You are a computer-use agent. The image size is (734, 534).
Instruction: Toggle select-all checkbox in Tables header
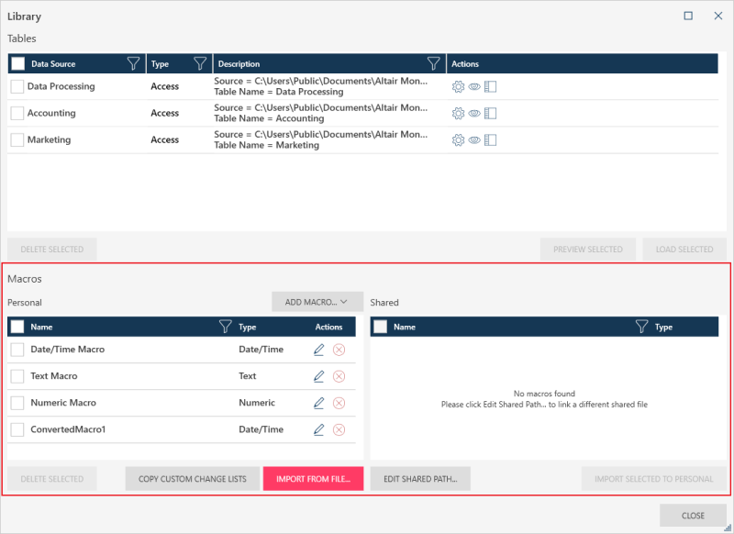[x=18, y=64]
